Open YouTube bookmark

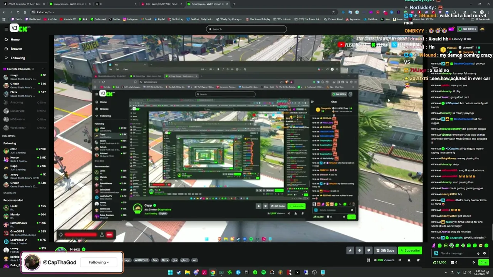(x=50, y=19)
